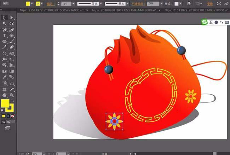230x155 pixels.
Task: Swap fill and stroke colors
Action: [x=12, y=101]
